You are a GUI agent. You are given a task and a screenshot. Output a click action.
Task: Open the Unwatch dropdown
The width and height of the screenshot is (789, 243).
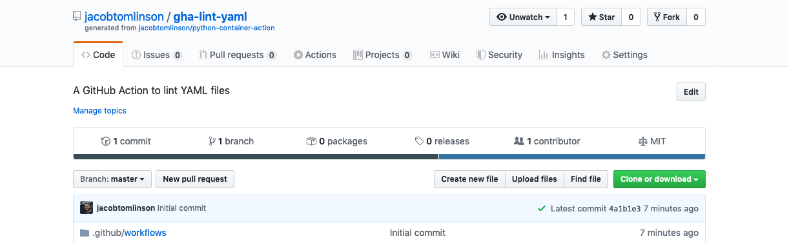tap(523, 17)
